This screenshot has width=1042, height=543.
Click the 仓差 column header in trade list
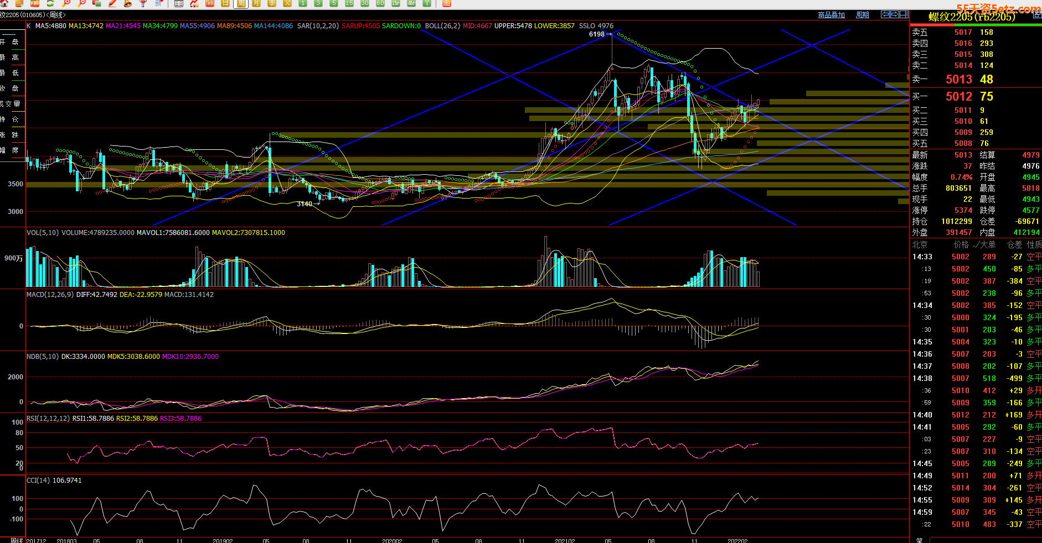coord(1014,244)
